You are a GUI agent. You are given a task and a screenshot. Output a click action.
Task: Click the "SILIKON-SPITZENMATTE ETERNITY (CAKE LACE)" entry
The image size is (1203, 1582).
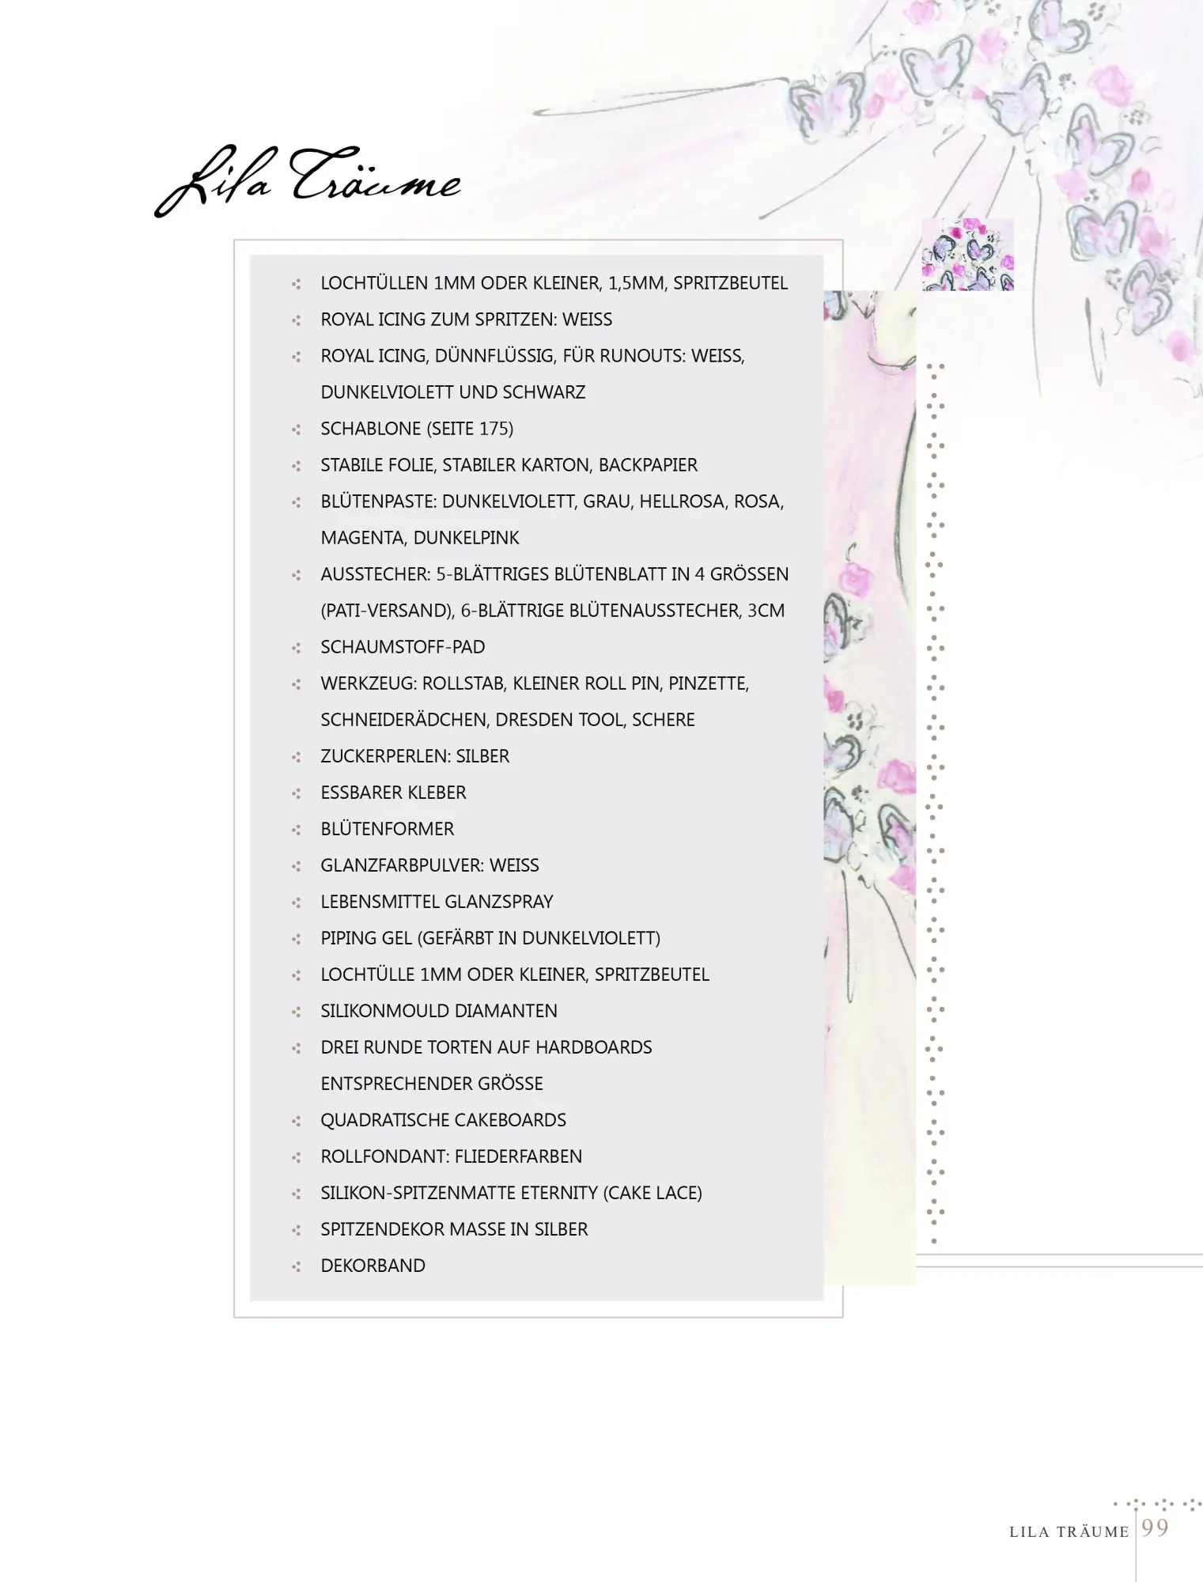coord(511,1193)
